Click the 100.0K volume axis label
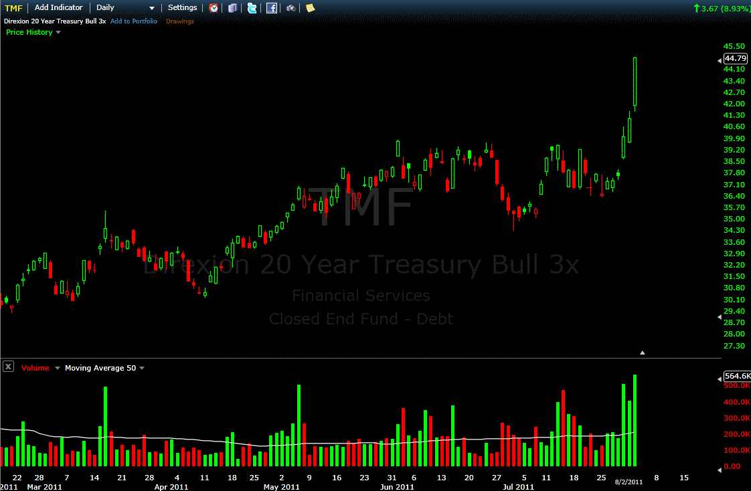This screenshot has height=491, width=751. click(x=737, y=450)
